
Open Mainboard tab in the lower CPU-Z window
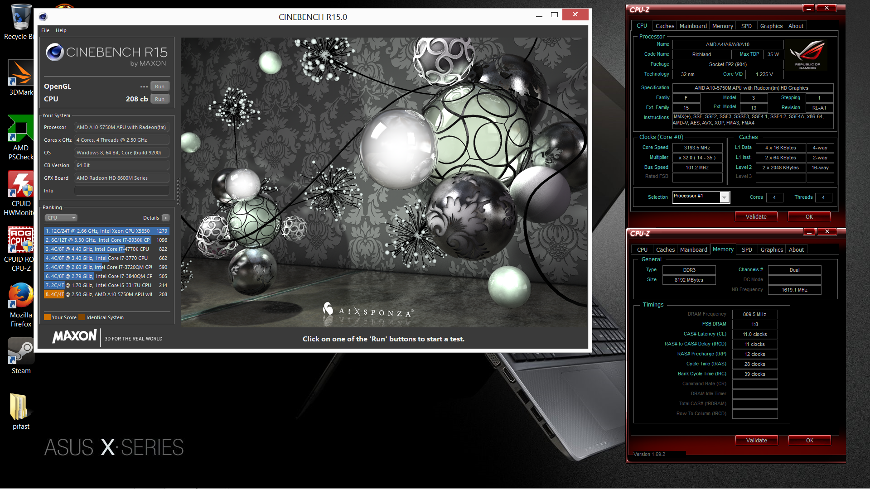693,250
